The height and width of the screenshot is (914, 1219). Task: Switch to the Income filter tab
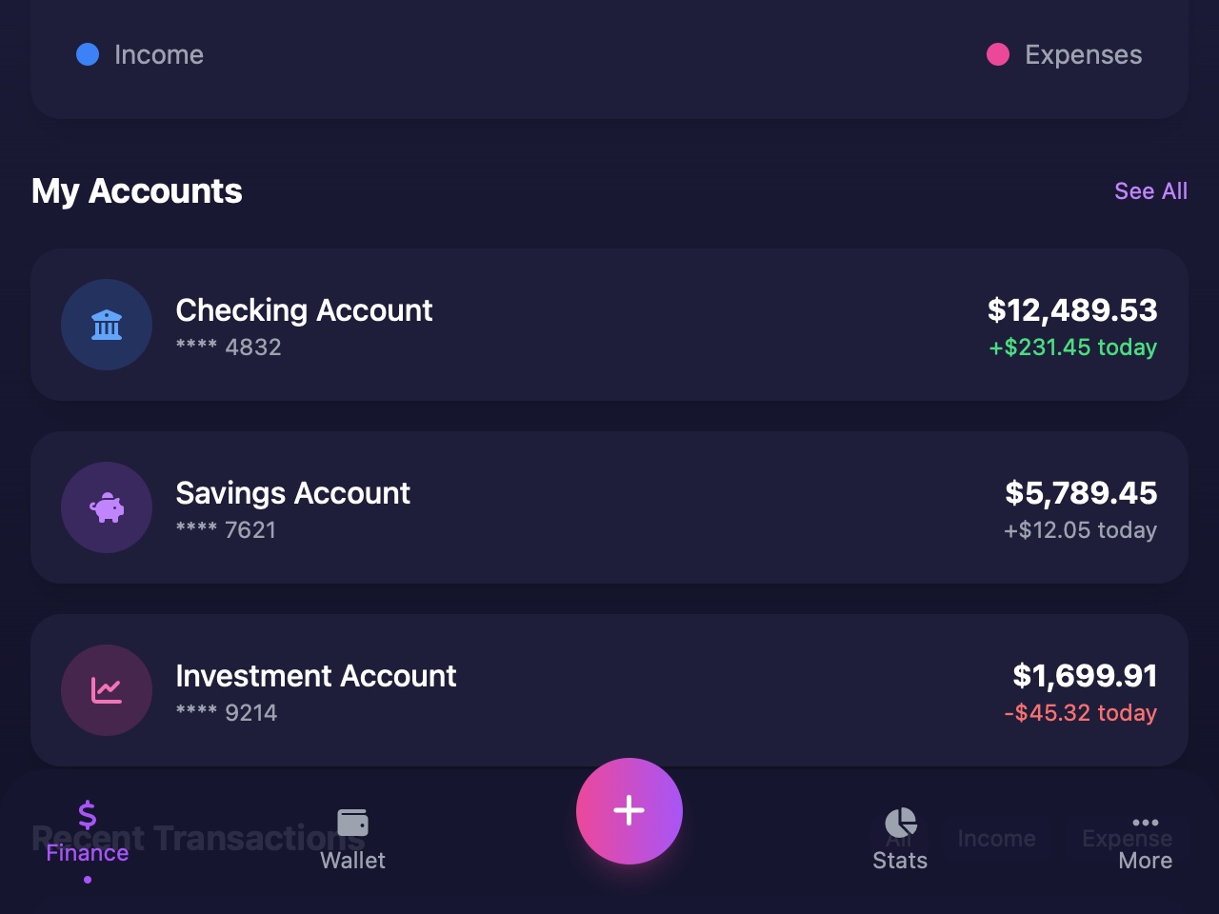[x=996, y=839]
